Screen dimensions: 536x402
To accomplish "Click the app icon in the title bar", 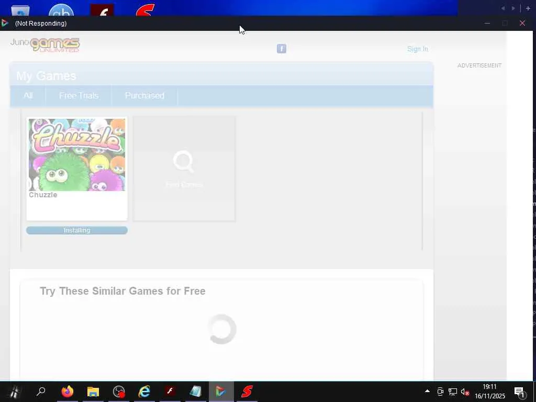I will point(5,23).
